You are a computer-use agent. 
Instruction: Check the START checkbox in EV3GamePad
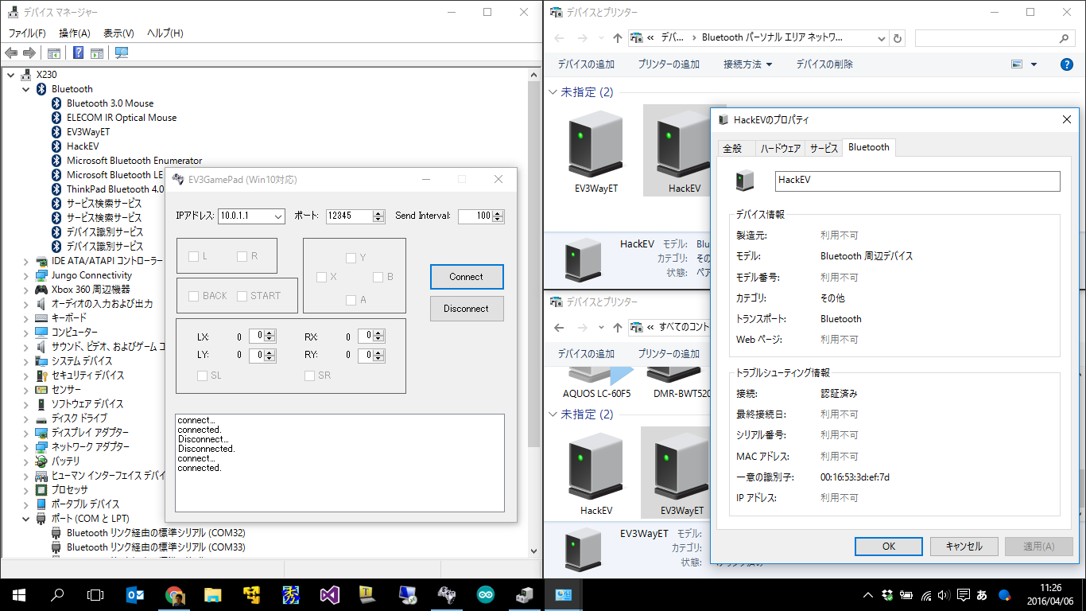[x=242, y=296]
